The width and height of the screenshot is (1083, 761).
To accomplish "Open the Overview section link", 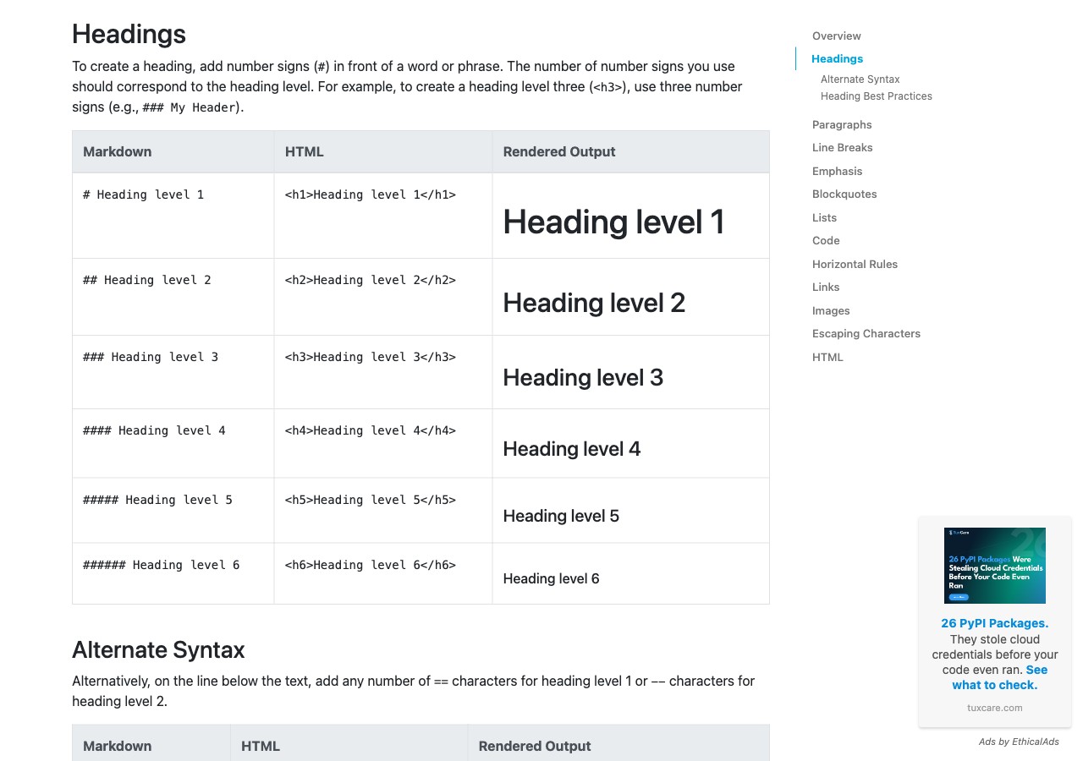I will [836, 36].
